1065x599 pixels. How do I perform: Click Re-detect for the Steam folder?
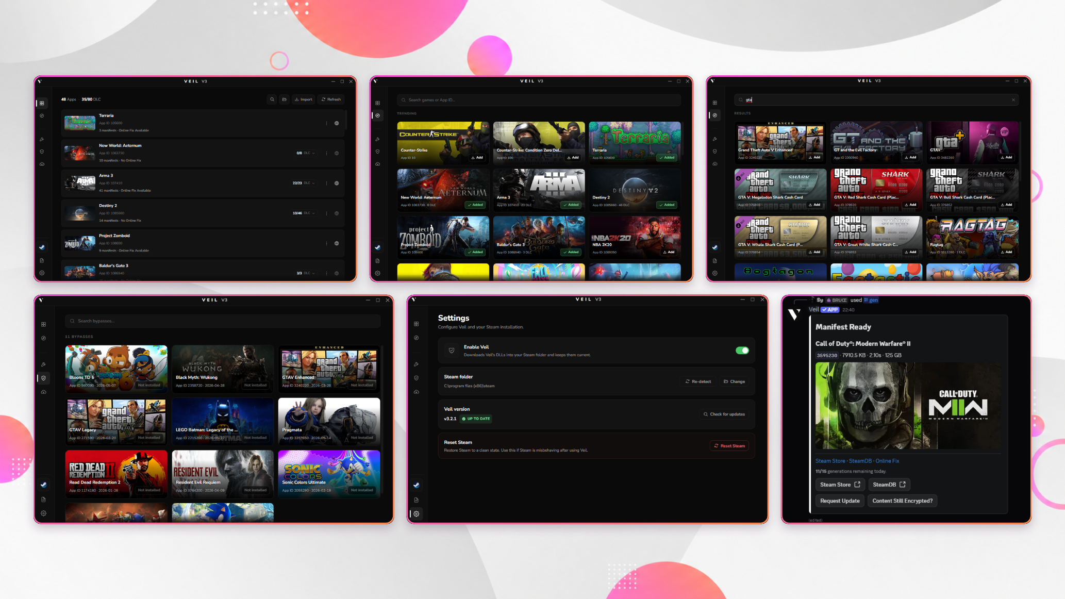coord(698,381)
